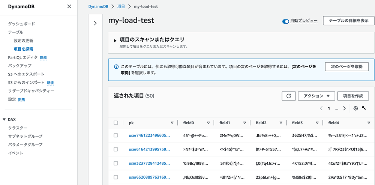Sort by field0 column arrow

(x=208, y=123)
